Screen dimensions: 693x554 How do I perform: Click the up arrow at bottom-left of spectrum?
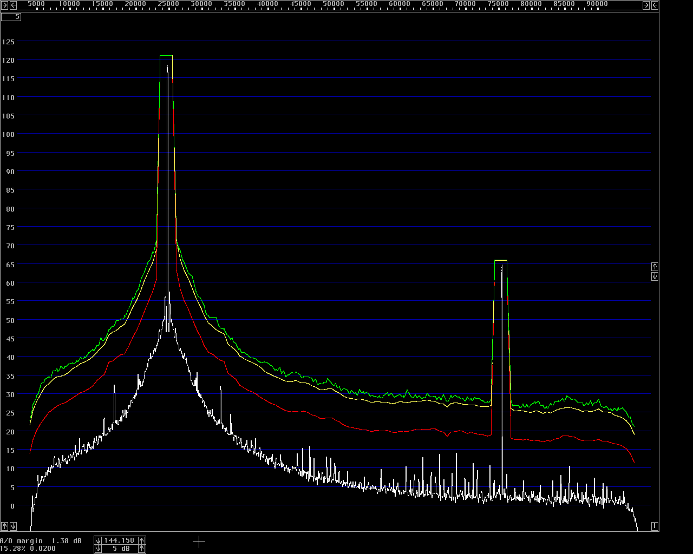click(5, 526)
